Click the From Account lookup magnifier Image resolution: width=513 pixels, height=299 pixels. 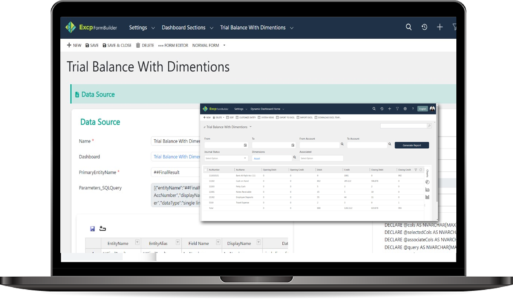tap(342, 144)
